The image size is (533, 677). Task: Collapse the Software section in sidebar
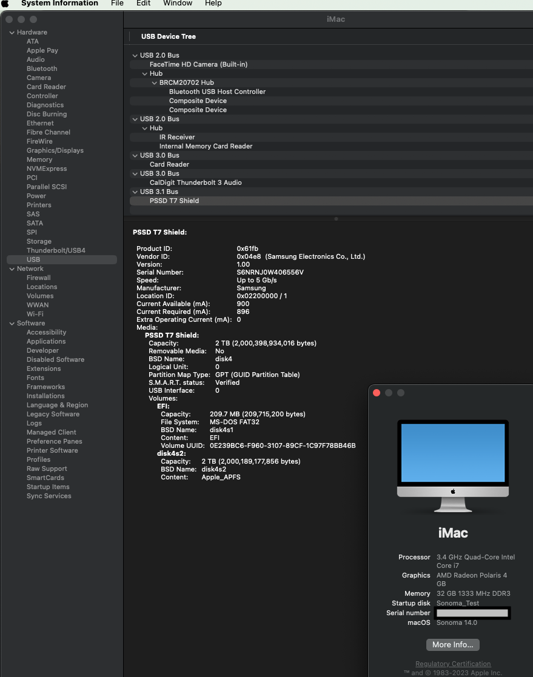[x=12, y=324]
